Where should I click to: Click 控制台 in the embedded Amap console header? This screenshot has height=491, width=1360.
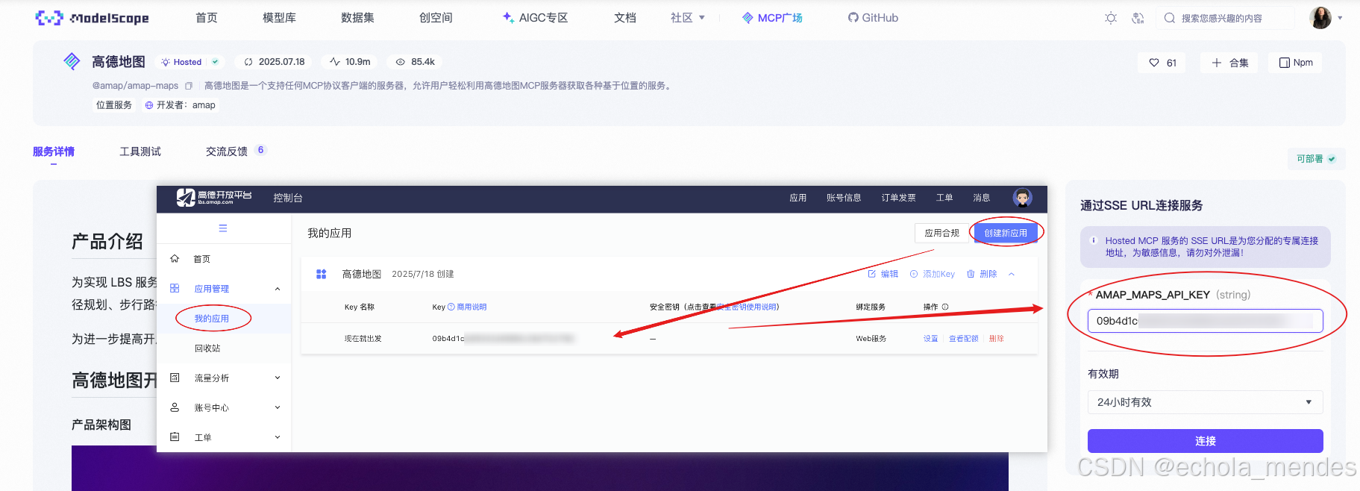pos(288,198)
